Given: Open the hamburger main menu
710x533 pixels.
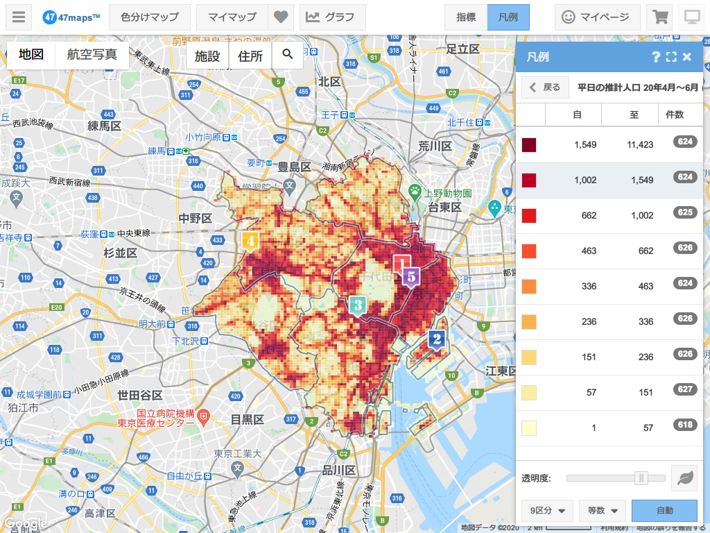Looking at the screenshot, I should pos(19,17).
